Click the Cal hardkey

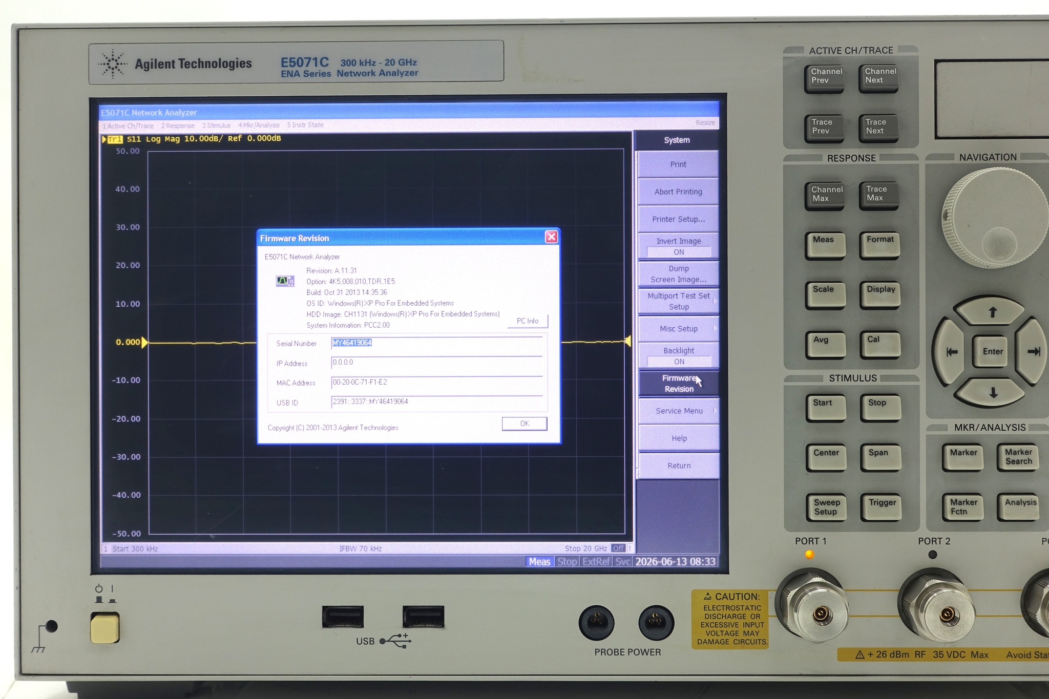pyautogui.click(x=880, y=345)
